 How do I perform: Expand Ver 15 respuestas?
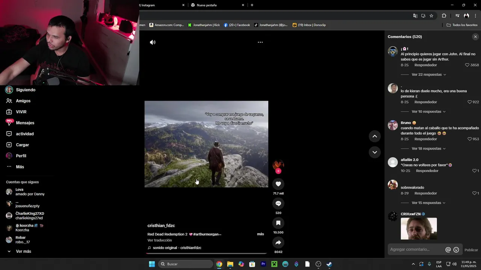pos(429,203)
